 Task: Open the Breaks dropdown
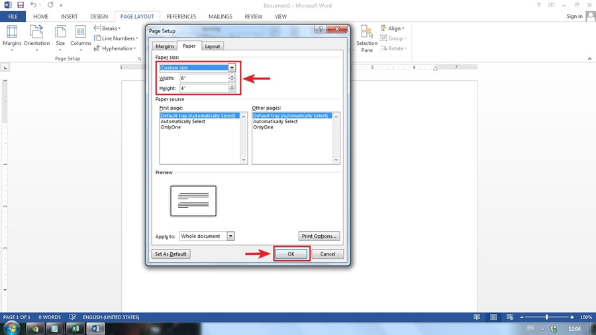click(107, 28)
